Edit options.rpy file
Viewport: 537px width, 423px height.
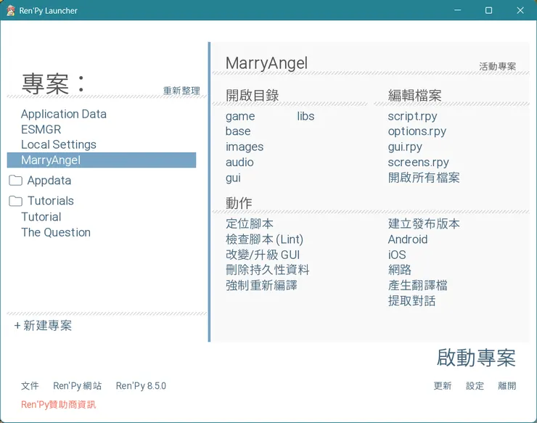pos(417,131)
